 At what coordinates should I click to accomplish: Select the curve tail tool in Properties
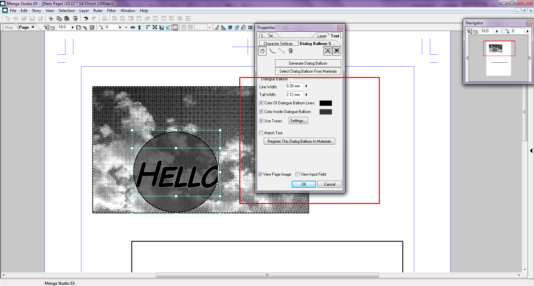(273, 51)
